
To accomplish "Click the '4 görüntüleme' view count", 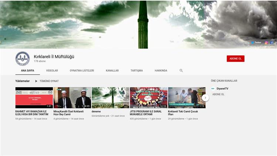I will point(61,119).
